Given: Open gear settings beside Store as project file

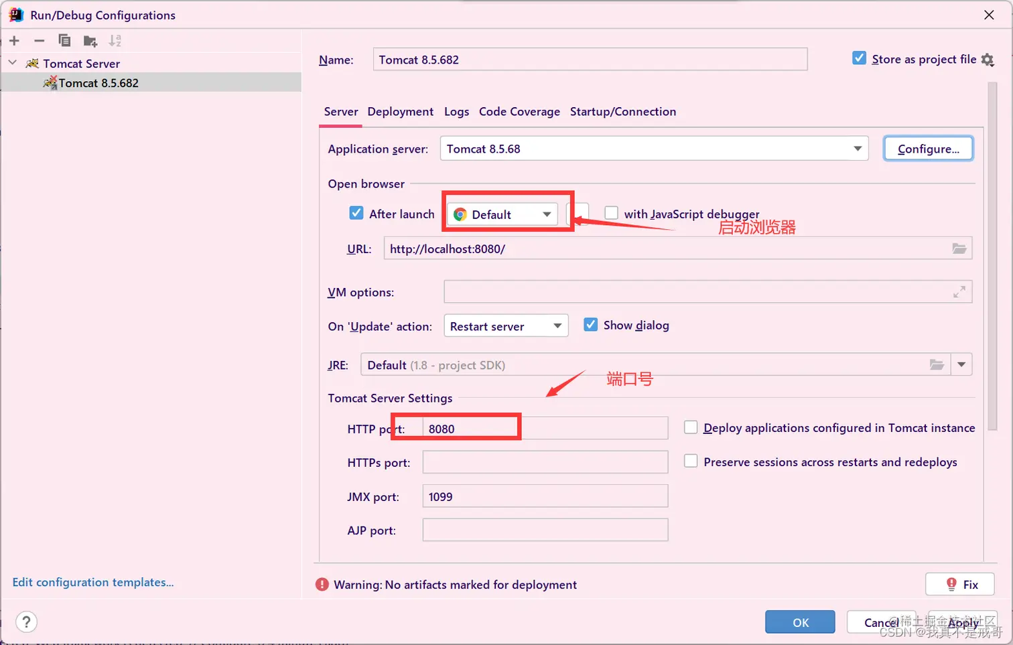Looking at the screenshot, I should coord(988,60).
